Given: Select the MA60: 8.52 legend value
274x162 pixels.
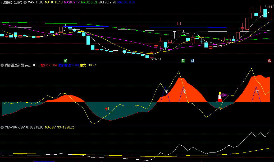Looking at the screenshot, I should click(x=89, y=2).
